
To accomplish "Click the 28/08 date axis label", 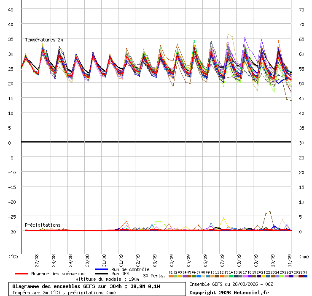I will pyautogui.click(x=54, y=260).
